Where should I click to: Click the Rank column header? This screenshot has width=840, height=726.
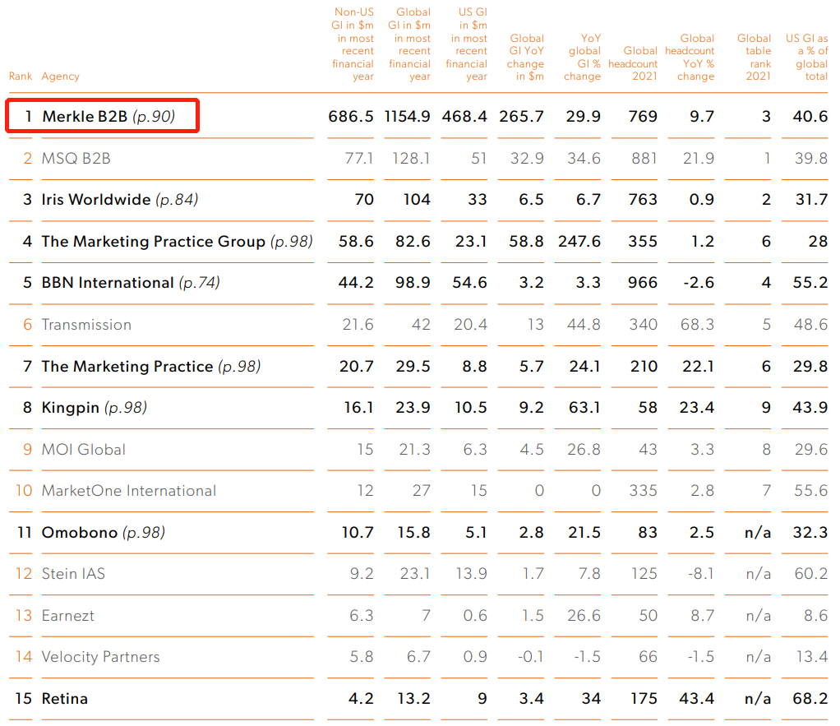pos(21,76)
